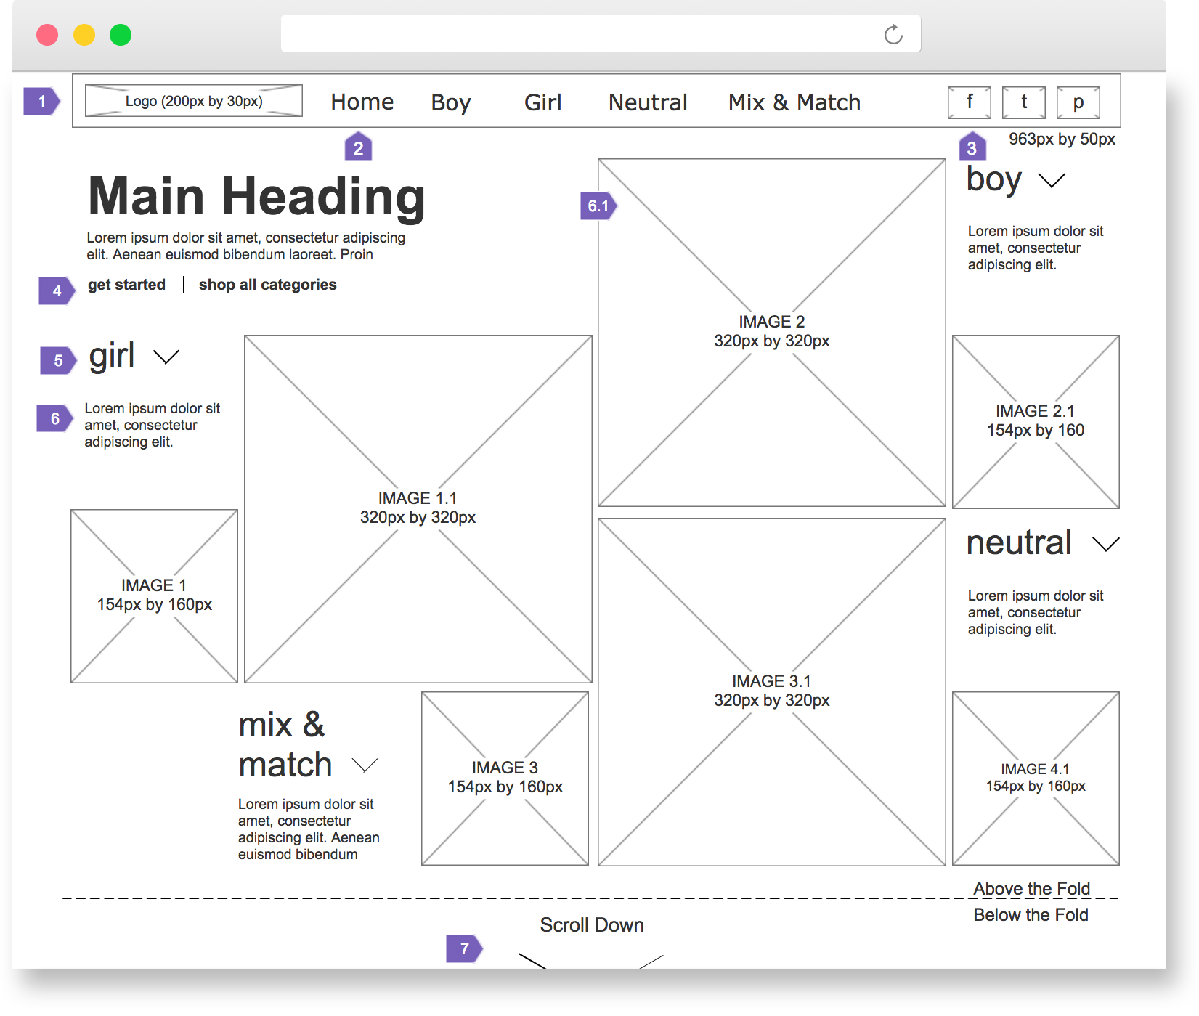Screen dimensions: 1199x1016
Task: Click the 'shop all categories' link
Action: point(268,285)
